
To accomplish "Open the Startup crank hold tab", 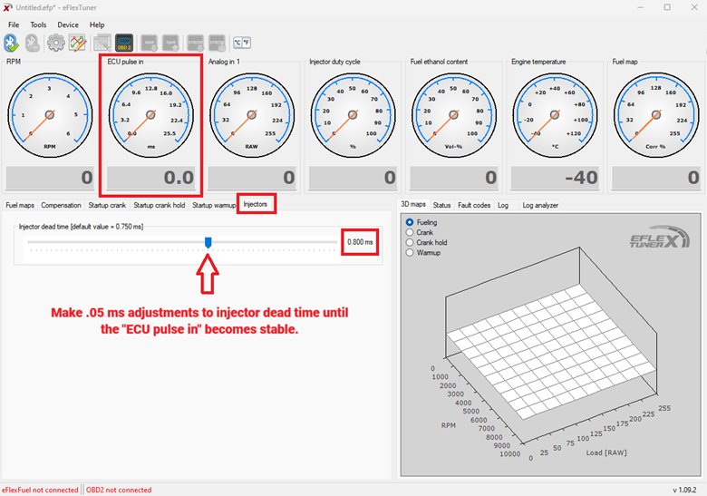I will coord(160,205).
